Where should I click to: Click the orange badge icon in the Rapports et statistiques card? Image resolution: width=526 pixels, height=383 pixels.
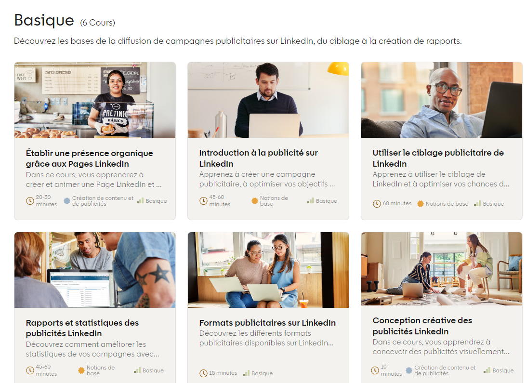[x=81, y=370]
